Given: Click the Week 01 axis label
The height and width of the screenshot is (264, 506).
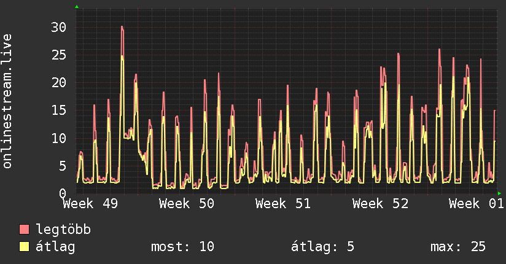Looking at the screenshot, I should (477, 204).
